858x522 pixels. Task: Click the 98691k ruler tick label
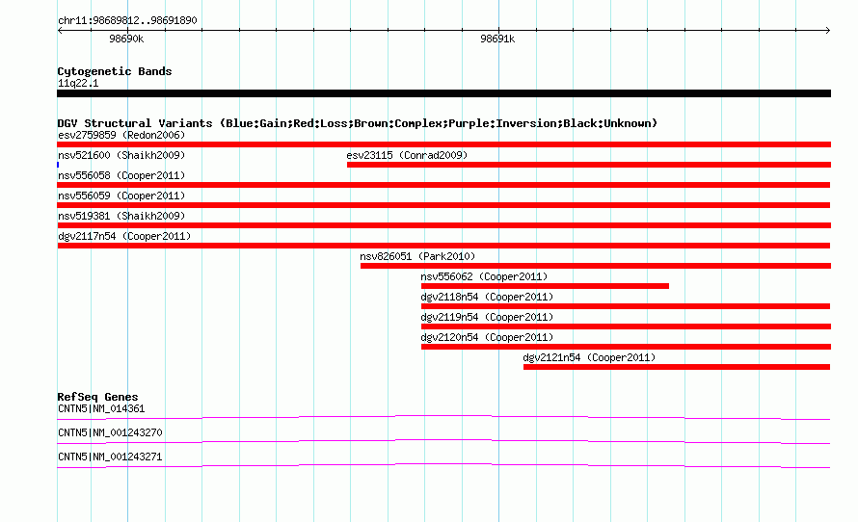pyautogui.click(x=497, y=39)
